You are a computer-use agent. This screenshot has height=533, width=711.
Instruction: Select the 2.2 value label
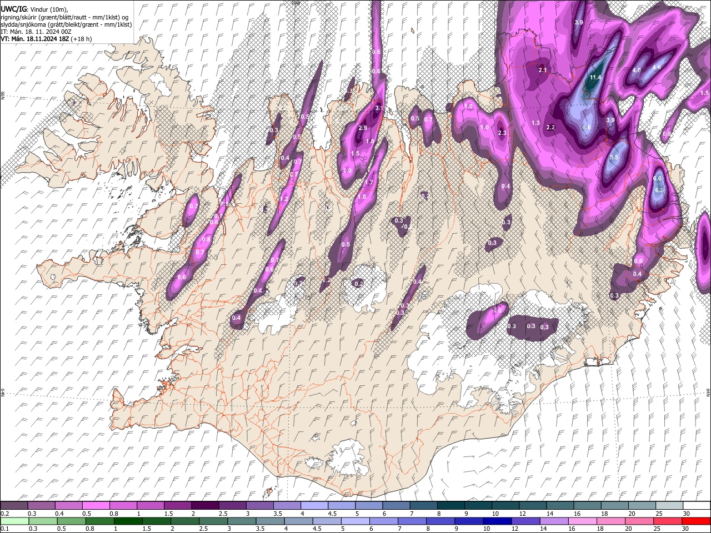[x=551, y=127]
